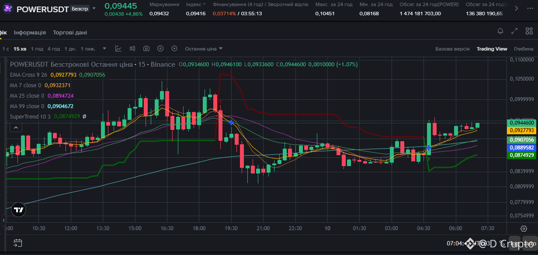Screen dimensions: 538x255
Task: Click the orange 0,0927793 axis label
Action: tap(521, 130)
